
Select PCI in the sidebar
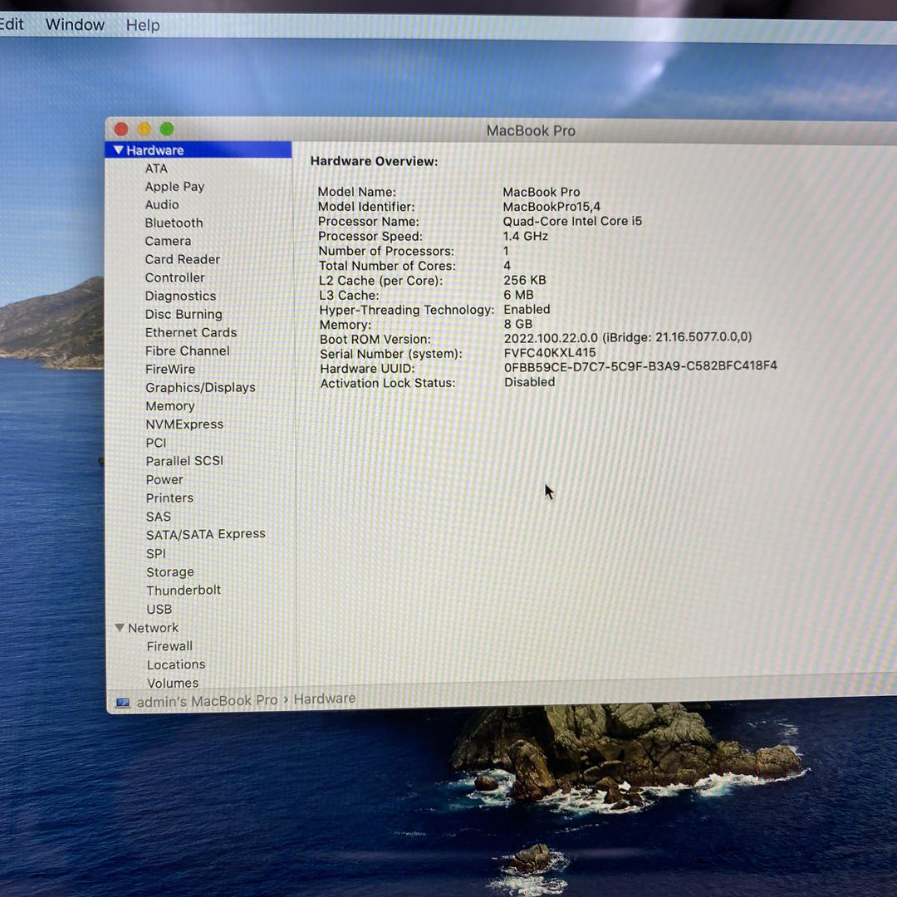pyautogui.click(x=155, y=443)
